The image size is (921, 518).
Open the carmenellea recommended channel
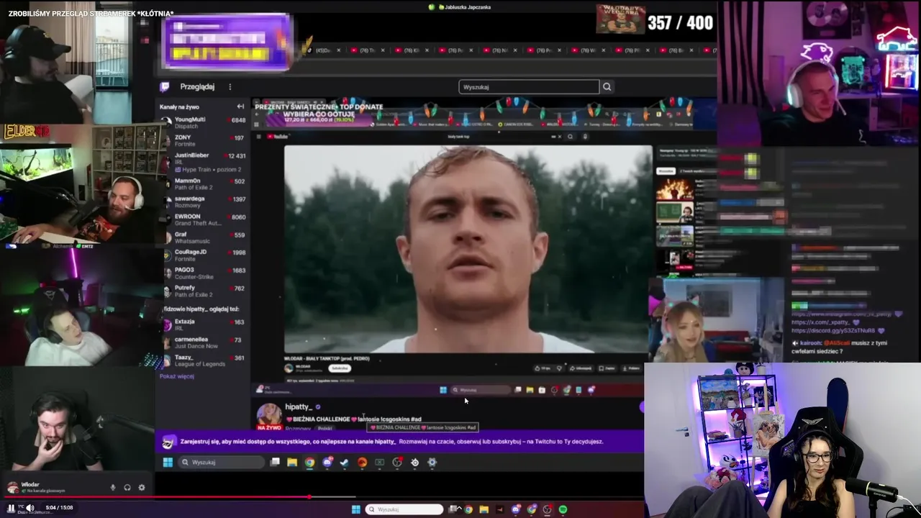point(204,342)
